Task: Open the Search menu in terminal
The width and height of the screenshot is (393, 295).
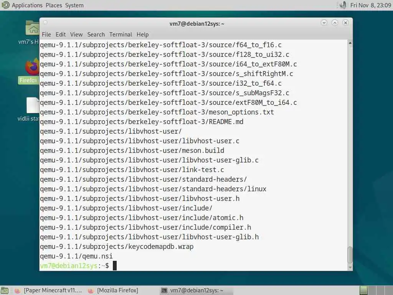Action: coord(96,34)
